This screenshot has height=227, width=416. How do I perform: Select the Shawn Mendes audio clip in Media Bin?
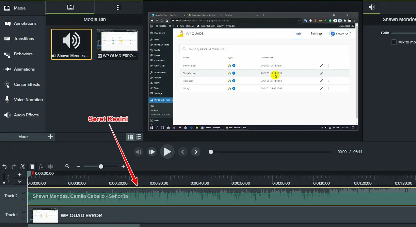pyautogui.click(x=71, y=44)
